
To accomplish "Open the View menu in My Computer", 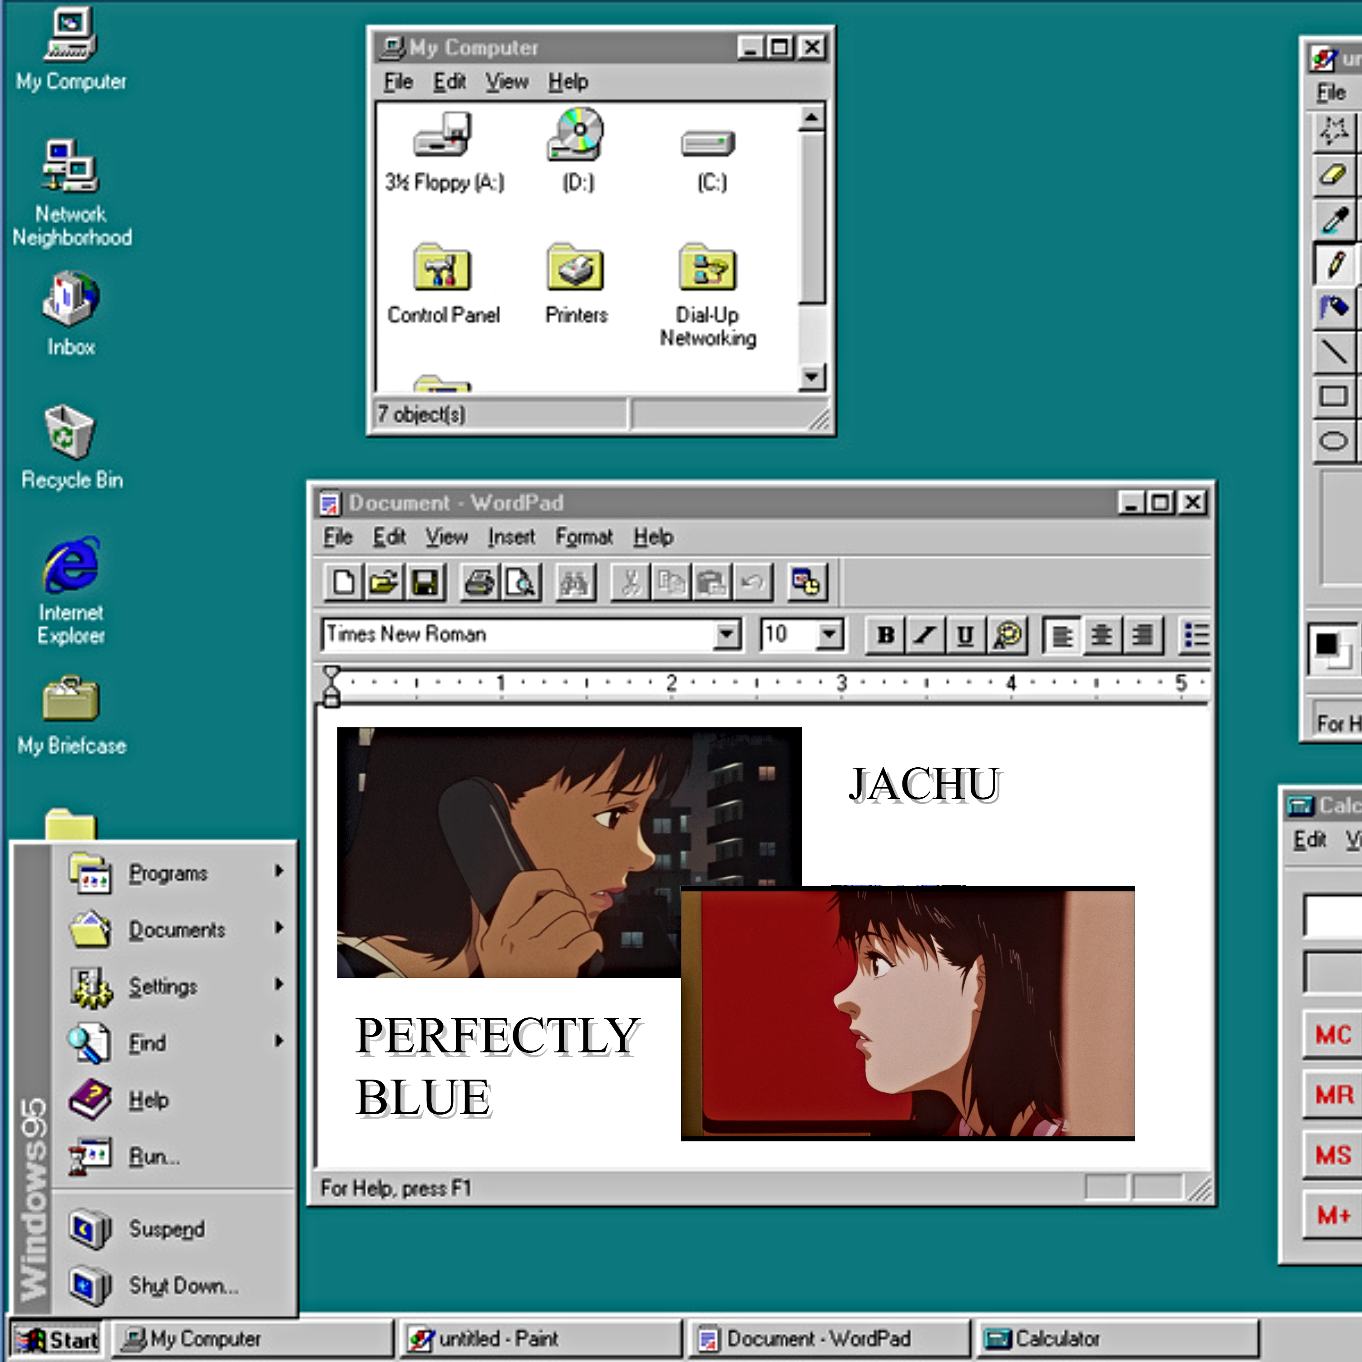I will click(506, 82).
